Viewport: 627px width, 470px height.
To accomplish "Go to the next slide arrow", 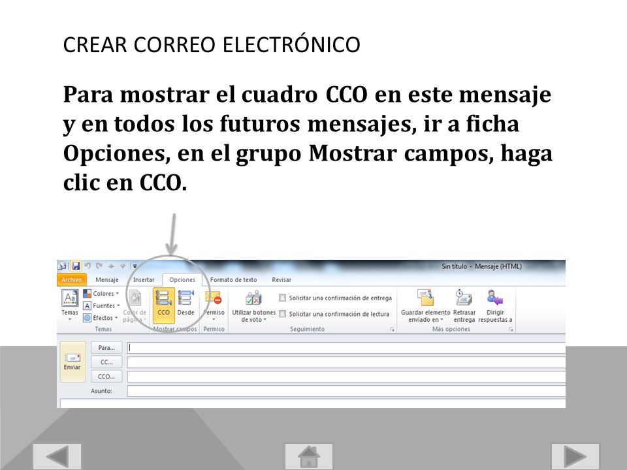I will point(575,456).
